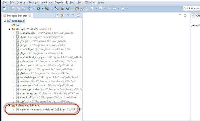Screen dimensions: 200x121
Task: Select the localedata.jar library
Action: (28, 77)
